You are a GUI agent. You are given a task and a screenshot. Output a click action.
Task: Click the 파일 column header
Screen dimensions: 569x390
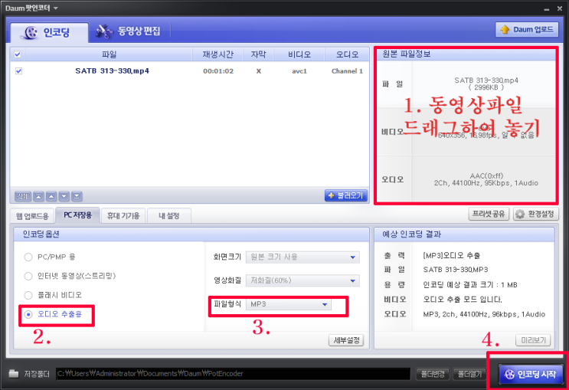click(109, 54)
